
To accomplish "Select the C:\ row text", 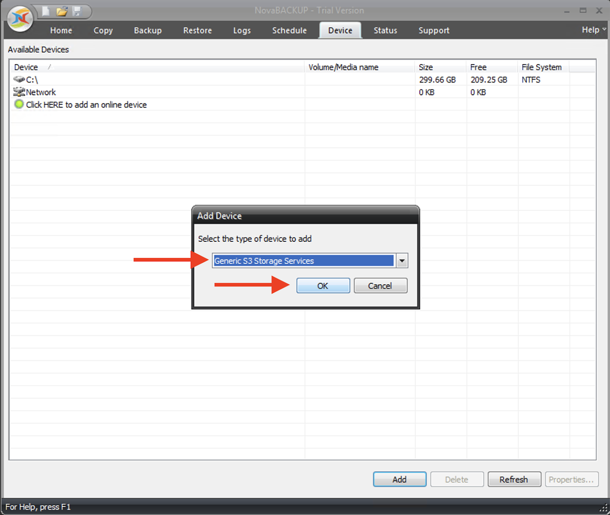I will pyautogui.click(x=32, y=80).
